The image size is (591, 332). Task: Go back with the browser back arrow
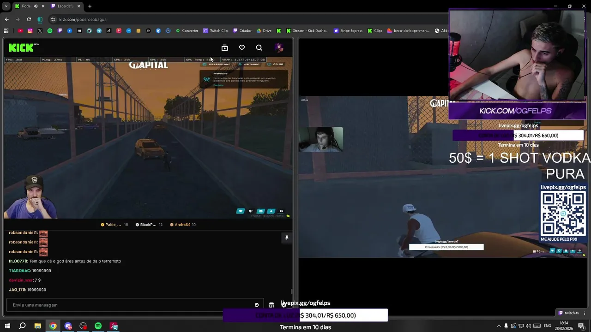point(6,19)
